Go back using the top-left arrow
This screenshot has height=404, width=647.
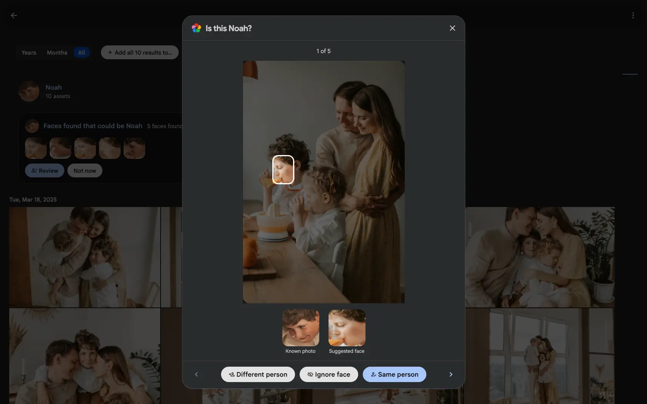pos(14,15)
